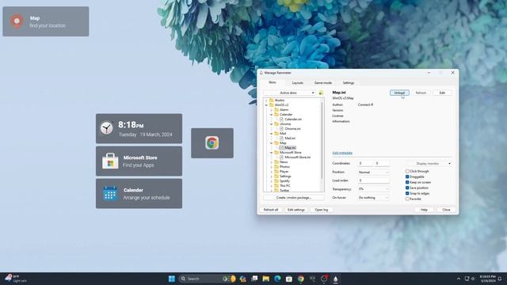This screenshot has width=507, height=285.
Task: Open the Display monitor dropdown
Action: [x=429, y=164]
